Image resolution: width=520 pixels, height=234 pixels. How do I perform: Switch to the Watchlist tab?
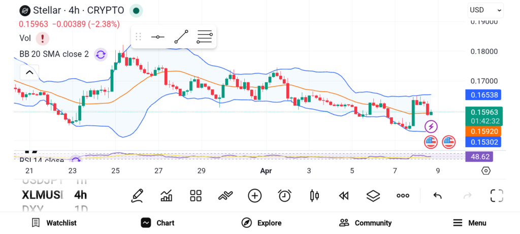pos(54,223)
